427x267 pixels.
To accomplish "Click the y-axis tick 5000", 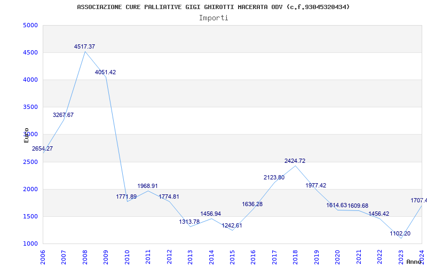I will coord(30,25).
